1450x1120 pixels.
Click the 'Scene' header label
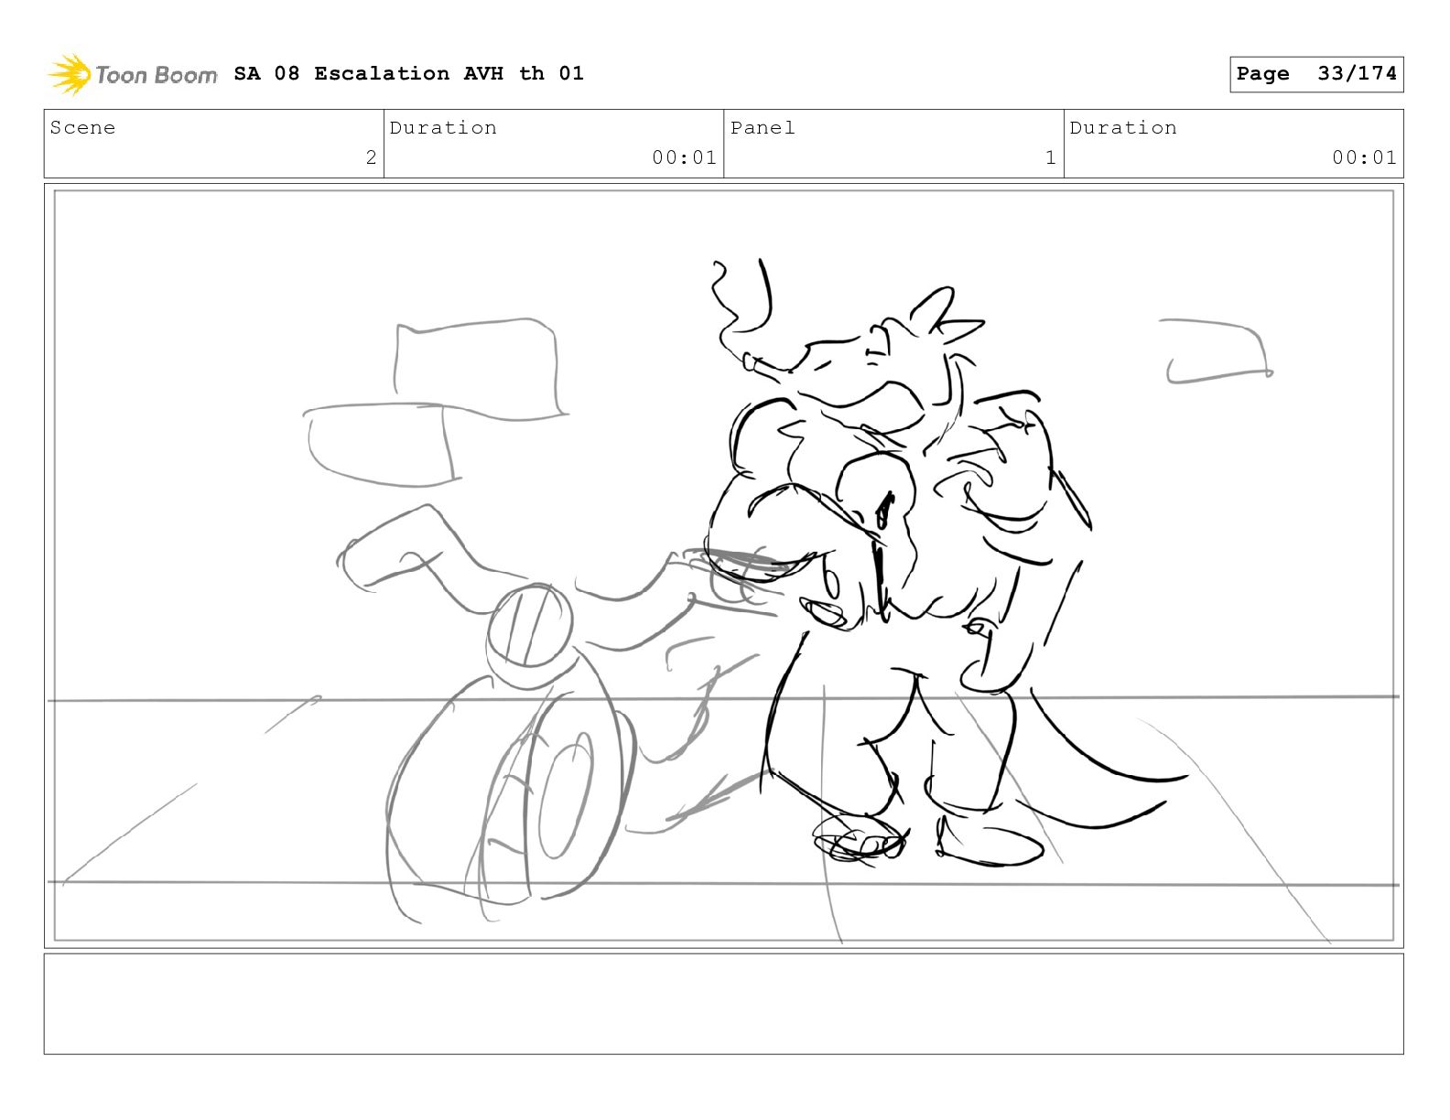pos(82,128)
